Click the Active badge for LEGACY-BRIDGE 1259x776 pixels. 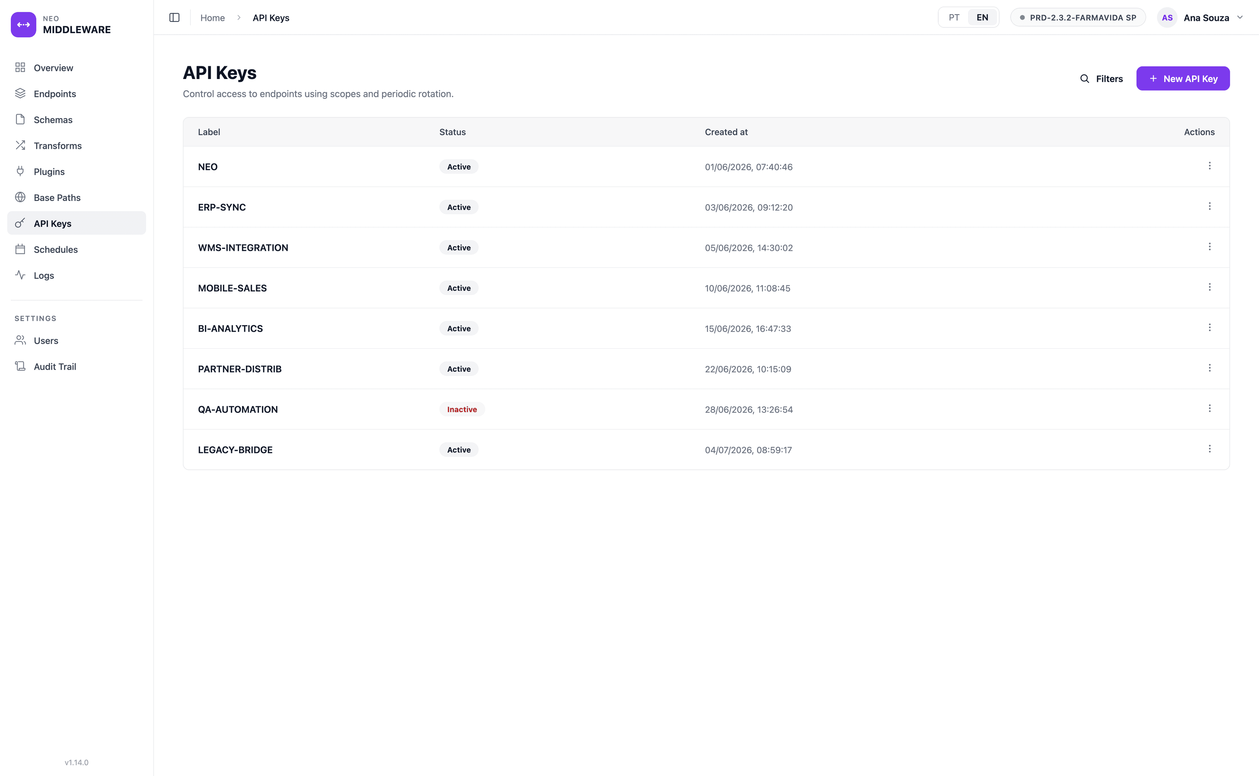point(459,449)
